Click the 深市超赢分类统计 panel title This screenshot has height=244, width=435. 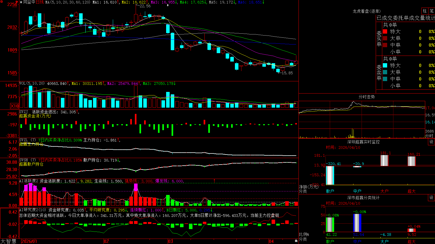point(363,198)
